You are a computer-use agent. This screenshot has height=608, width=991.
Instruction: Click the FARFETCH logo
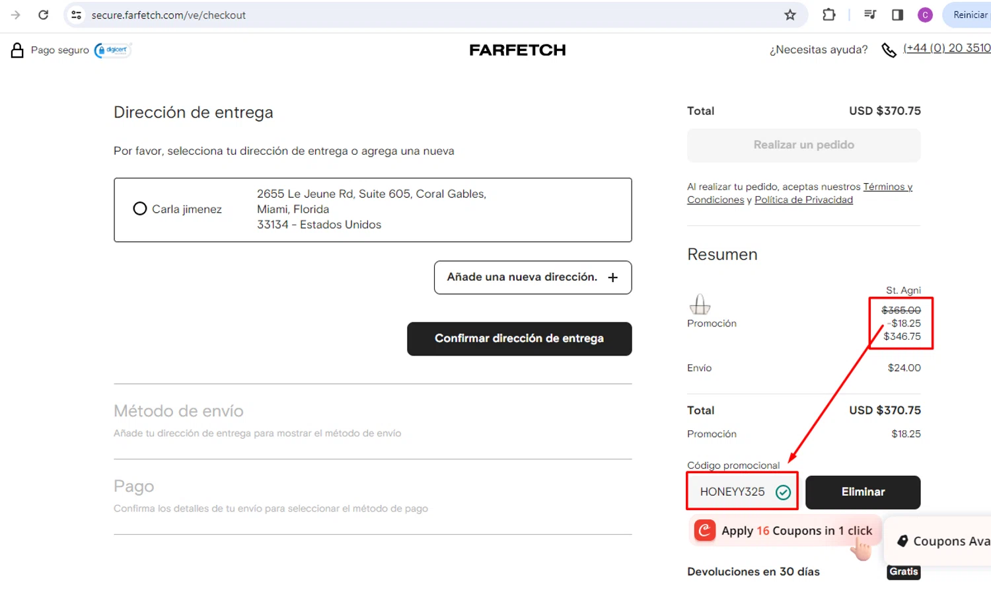(517, 50)
